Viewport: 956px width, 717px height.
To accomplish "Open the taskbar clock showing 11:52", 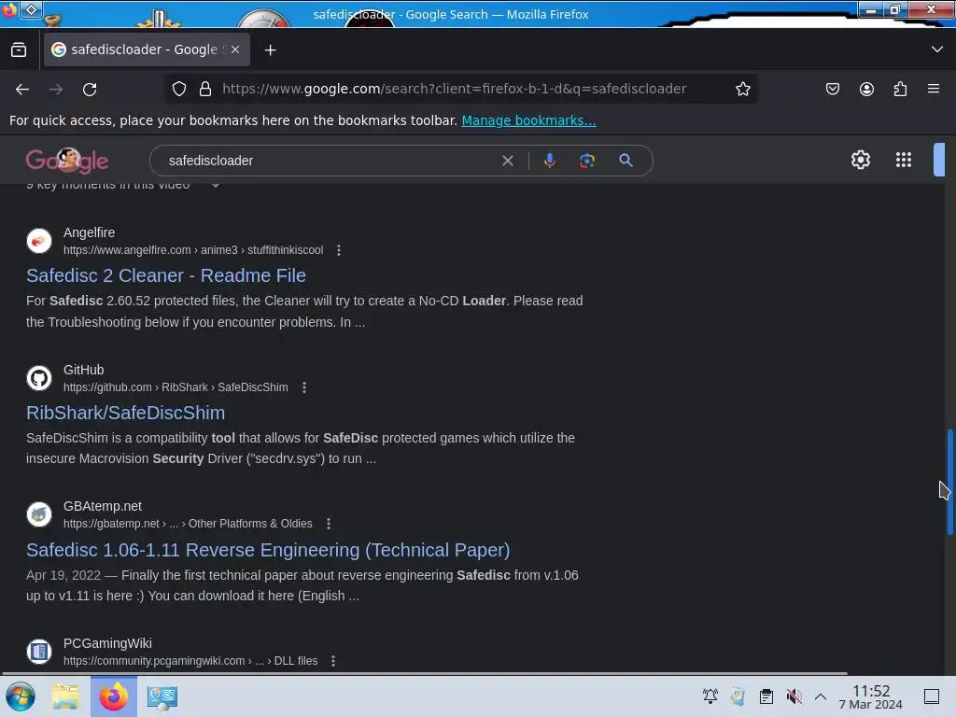I will [x=871, y=696].
